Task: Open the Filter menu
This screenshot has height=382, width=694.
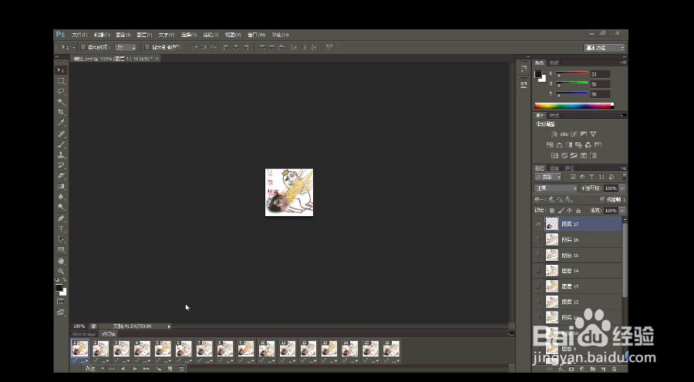Action: (211, 35)
